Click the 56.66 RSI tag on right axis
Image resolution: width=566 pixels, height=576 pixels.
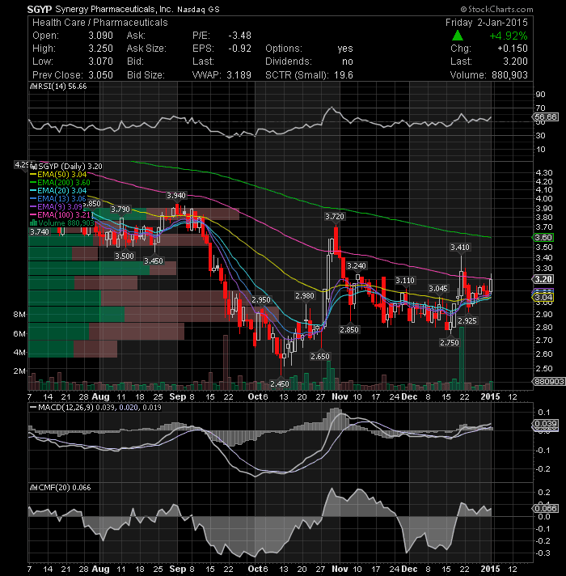coord(546,116)
